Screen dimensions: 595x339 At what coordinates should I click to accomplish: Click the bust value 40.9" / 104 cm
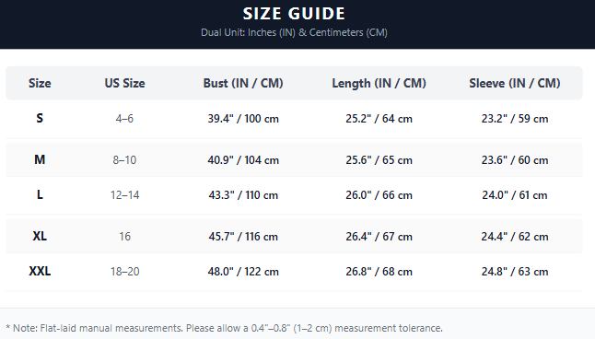pos(243,160)
